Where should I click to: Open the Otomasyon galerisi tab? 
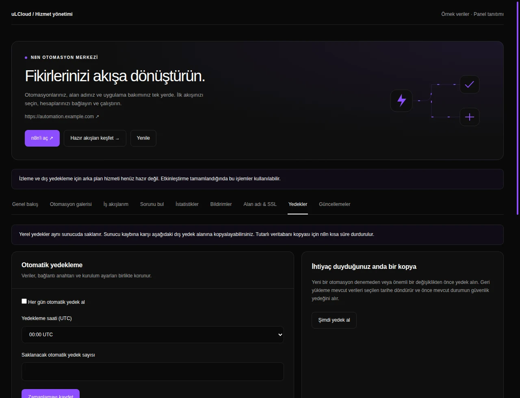point(71,204)
